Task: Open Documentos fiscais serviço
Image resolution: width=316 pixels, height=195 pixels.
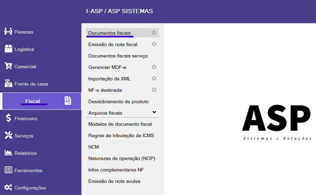Action: 118,56
